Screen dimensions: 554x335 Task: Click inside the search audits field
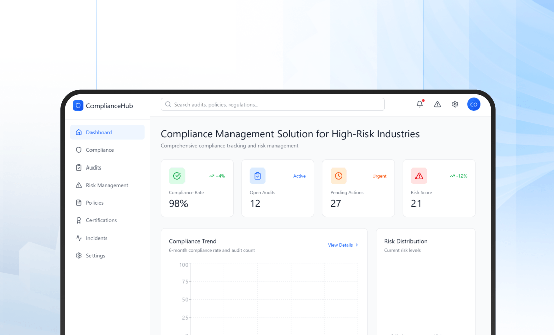coord(272,104)
